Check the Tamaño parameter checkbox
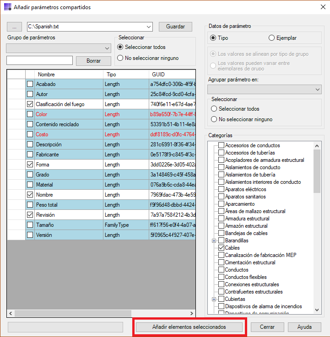This screenshot has height=337, width=330. tap(30, 225)
